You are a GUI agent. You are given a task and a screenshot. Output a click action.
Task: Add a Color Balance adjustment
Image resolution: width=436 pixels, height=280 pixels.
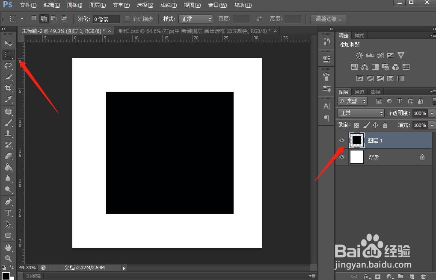pos(365,67)
